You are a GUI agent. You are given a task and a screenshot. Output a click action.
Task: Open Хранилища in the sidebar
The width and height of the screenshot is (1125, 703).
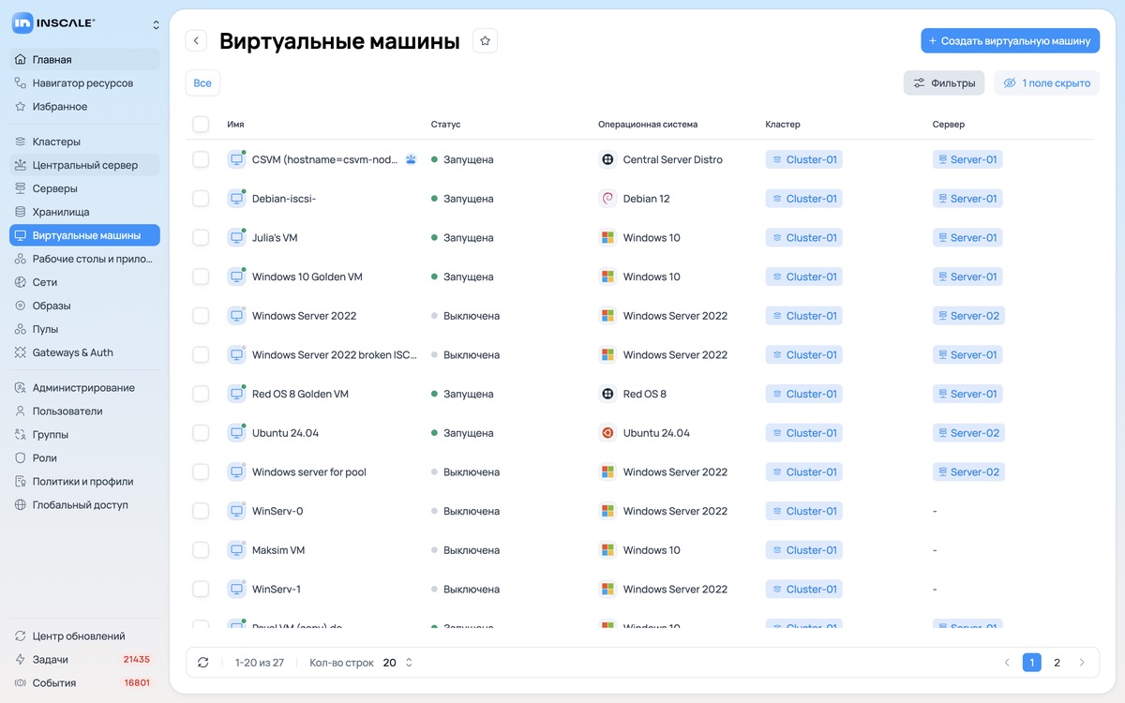click(85, 212)
